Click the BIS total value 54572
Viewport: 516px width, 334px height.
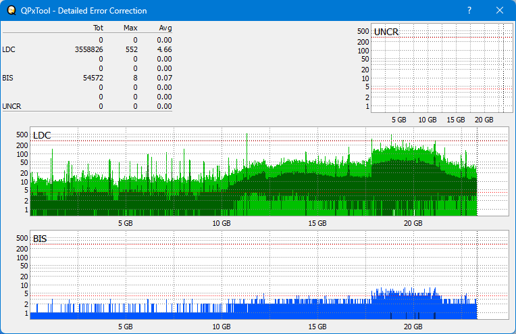pyautogui.click(x=93, y=78)
